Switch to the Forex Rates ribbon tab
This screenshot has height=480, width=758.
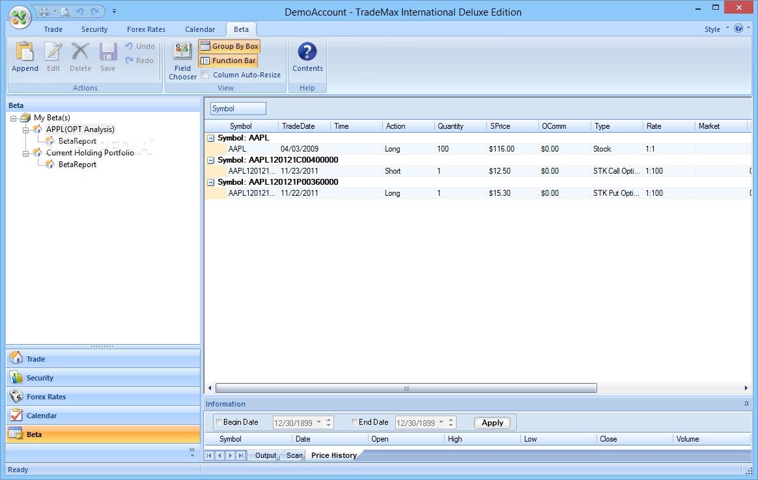(146, 29)
